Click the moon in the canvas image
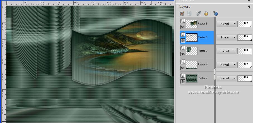253x123 pixels. [147, 35]
